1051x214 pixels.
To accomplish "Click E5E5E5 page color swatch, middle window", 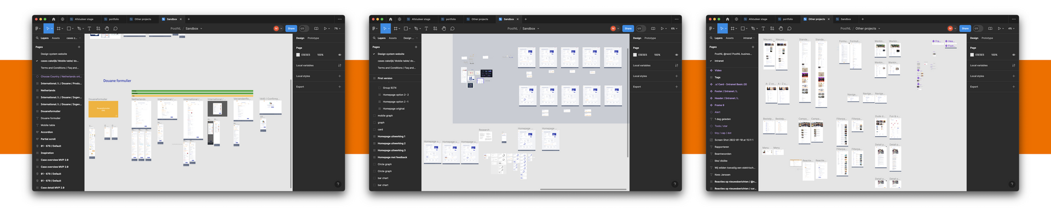I will [636, 55].
